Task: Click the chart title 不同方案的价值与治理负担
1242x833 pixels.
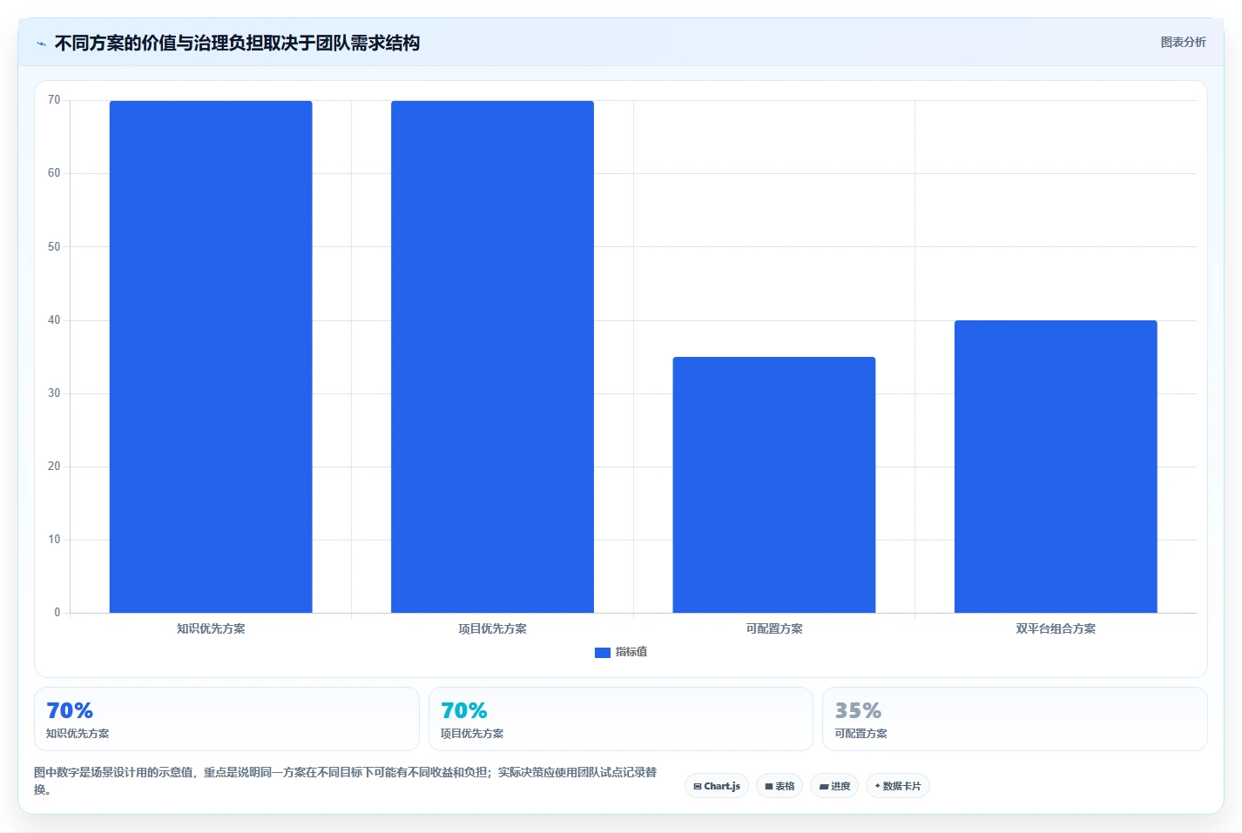Action: pos(237,44)
